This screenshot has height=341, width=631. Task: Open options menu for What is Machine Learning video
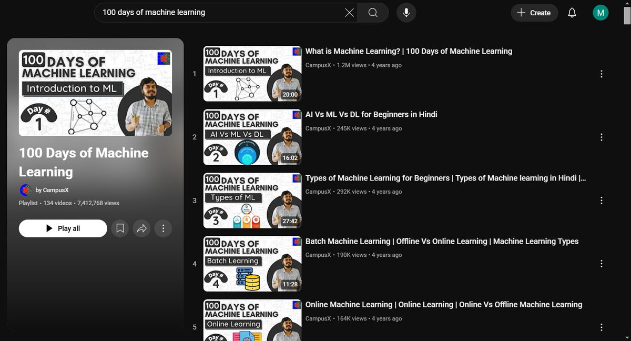(x=602, y=74)
